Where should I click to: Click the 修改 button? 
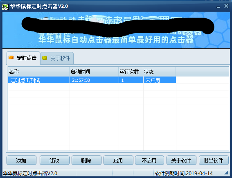tap(54, 160)
